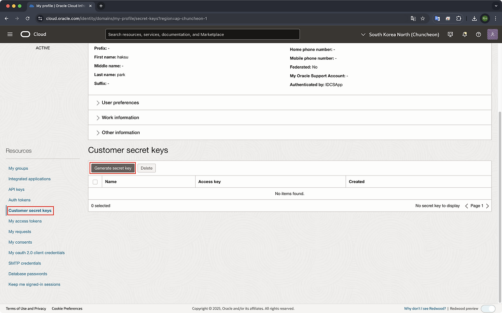
Task: Click the Oracle Cloud logo
Action: [x=33, y=34]
